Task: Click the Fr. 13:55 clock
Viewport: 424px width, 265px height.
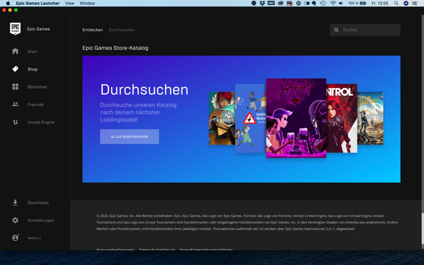Action: pyautogui.click(x=380, y=3)
